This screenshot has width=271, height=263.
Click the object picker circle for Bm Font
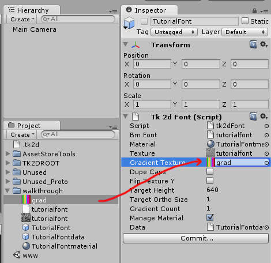(x=266, y=136)
